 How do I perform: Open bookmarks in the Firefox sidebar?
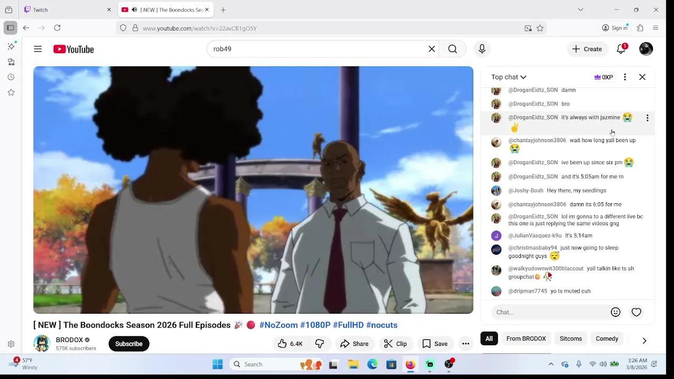(x=11, y=92)
